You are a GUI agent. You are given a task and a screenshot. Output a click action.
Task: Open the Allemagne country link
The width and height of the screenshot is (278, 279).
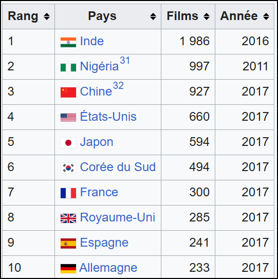tap(108, 268)
